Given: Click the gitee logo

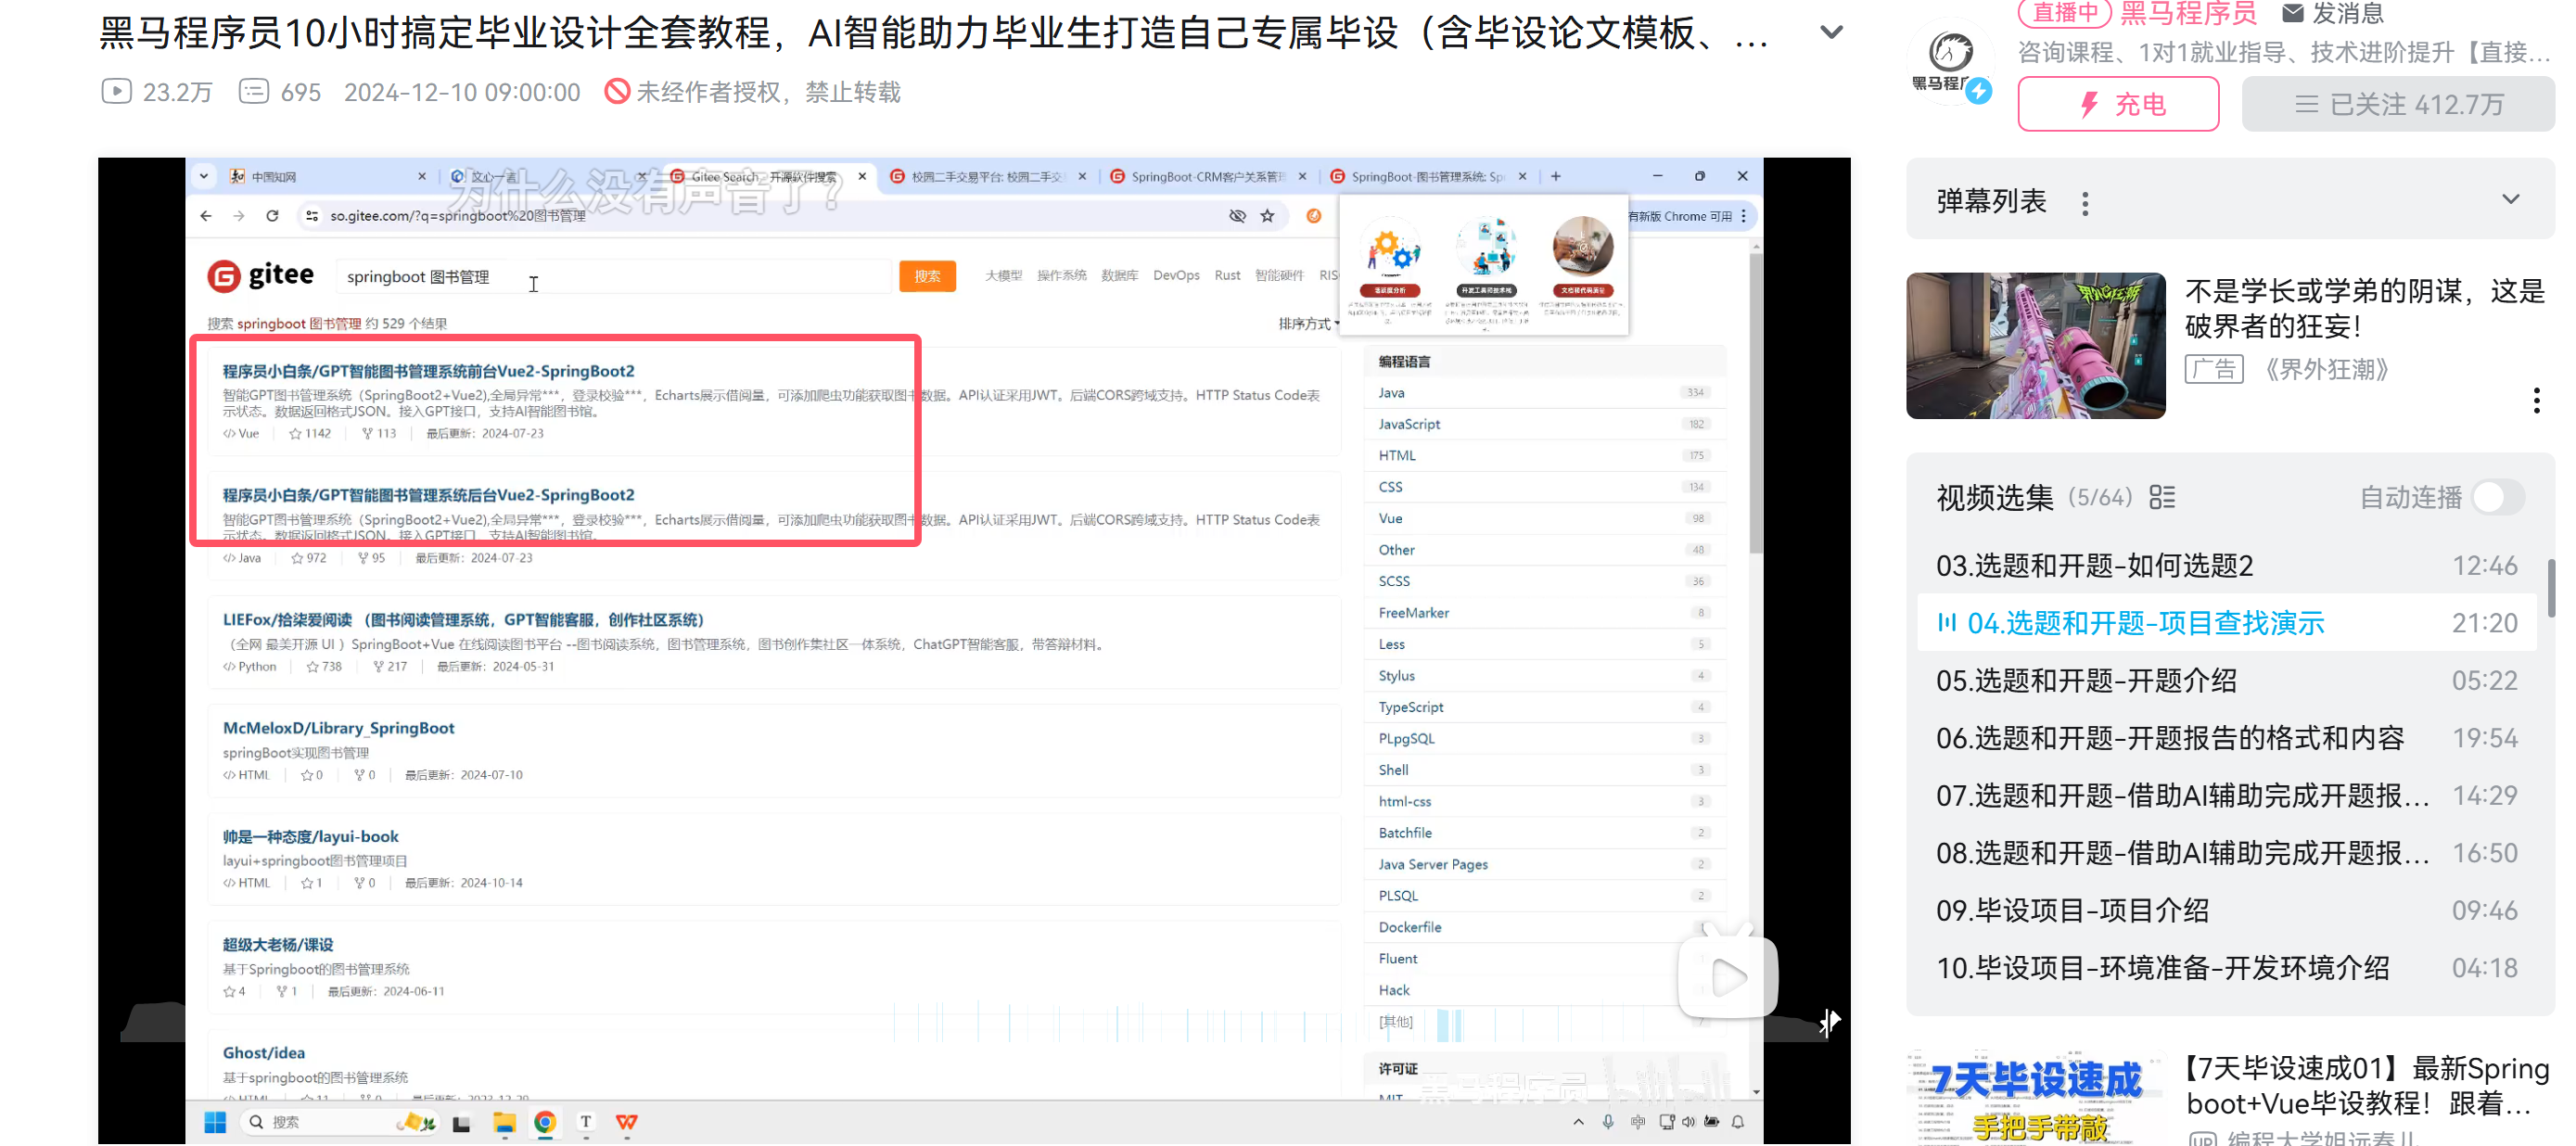Looking at the screenshot, I should coord(260,275).
